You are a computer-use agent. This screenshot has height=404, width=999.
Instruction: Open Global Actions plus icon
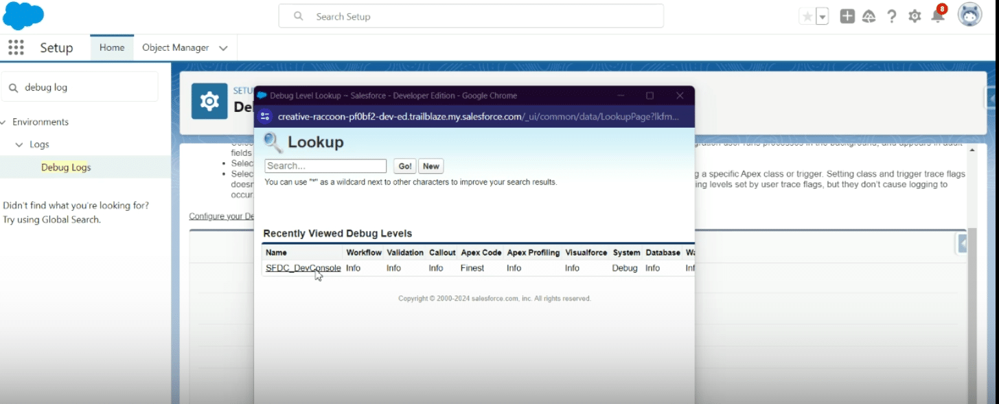pyautogui.click(x=848, y=16)
